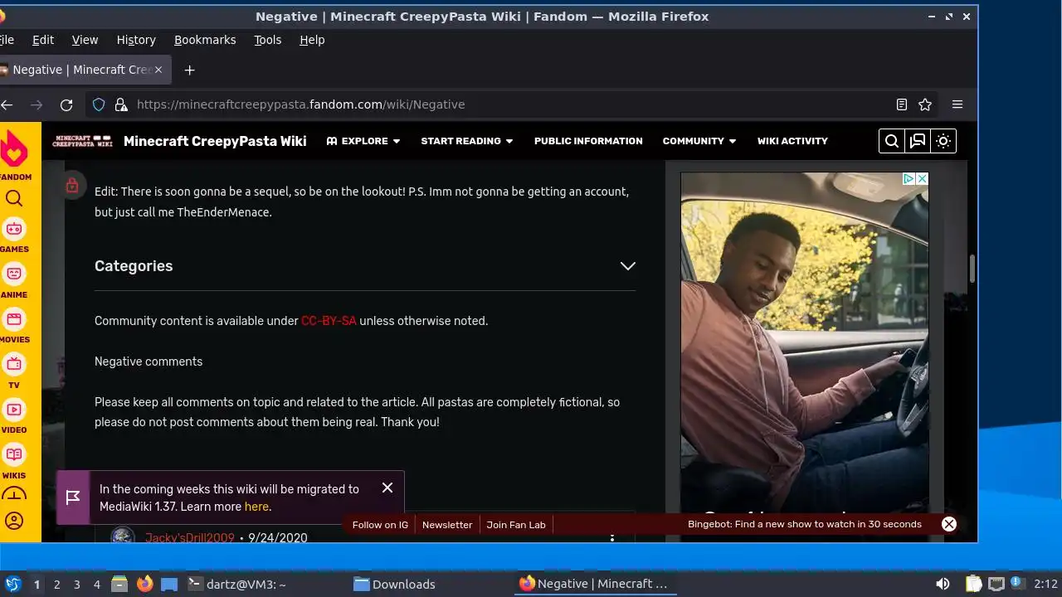This screenshot has height=597, width=1062.
Task: Collapse the Categories section chevron
Action: [628, 266]
